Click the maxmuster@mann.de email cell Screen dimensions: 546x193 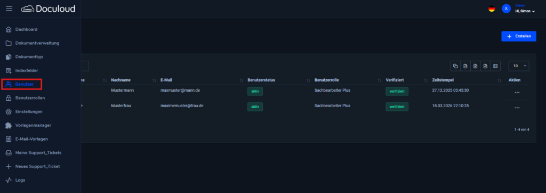coord(180,90)
